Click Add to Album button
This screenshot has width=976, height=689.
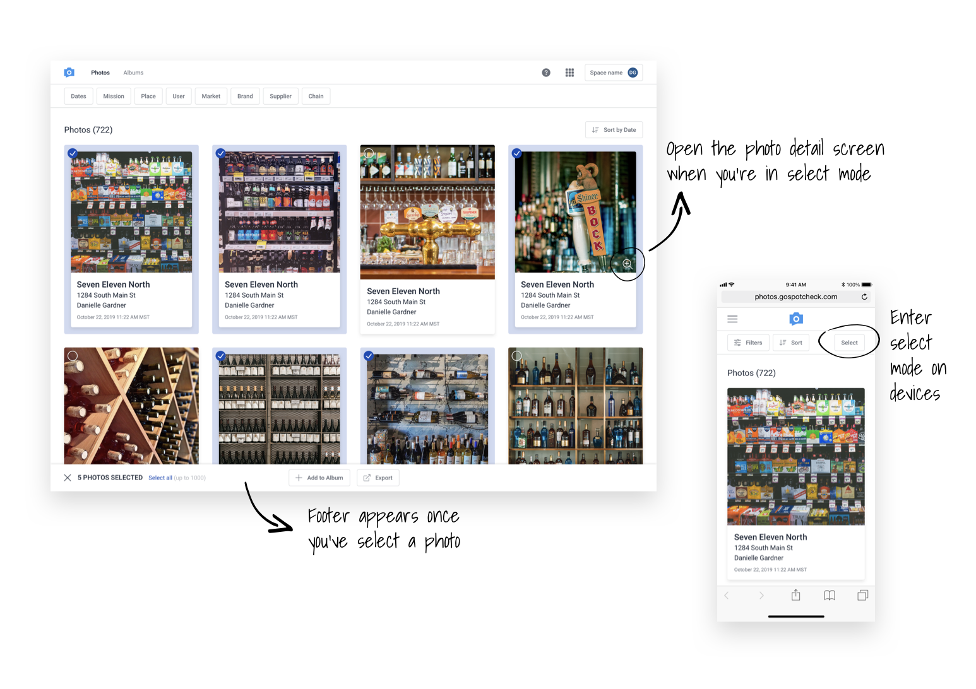[319, 478]
